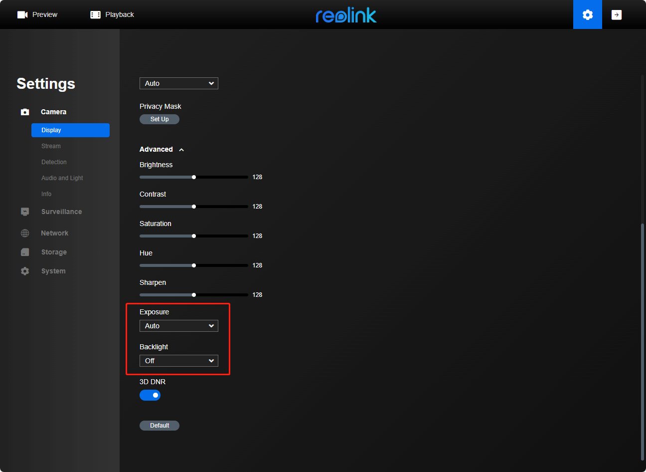Click the Camera icon in sidebar
Screen dimensions: 646x472
pyautogui.click(x=25, y=112)
